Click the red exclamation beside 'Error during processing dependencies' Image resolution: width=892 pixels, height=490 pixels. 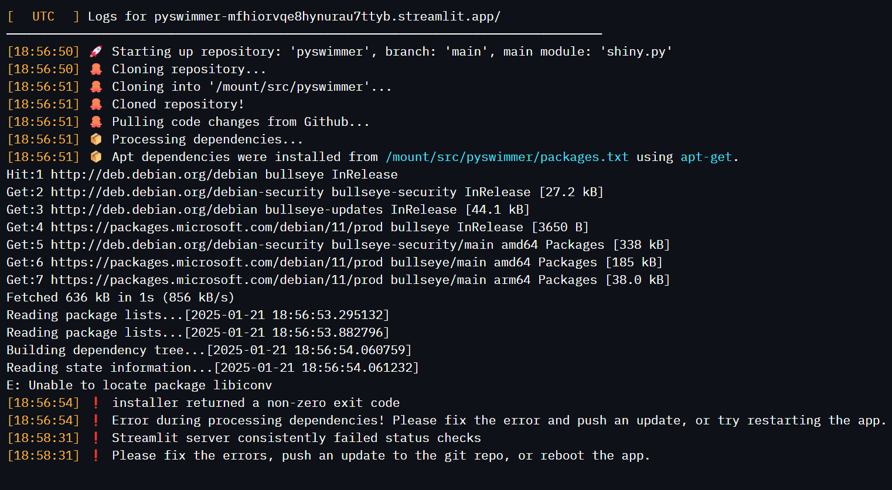pyautogui.click(x=96, y=420)
